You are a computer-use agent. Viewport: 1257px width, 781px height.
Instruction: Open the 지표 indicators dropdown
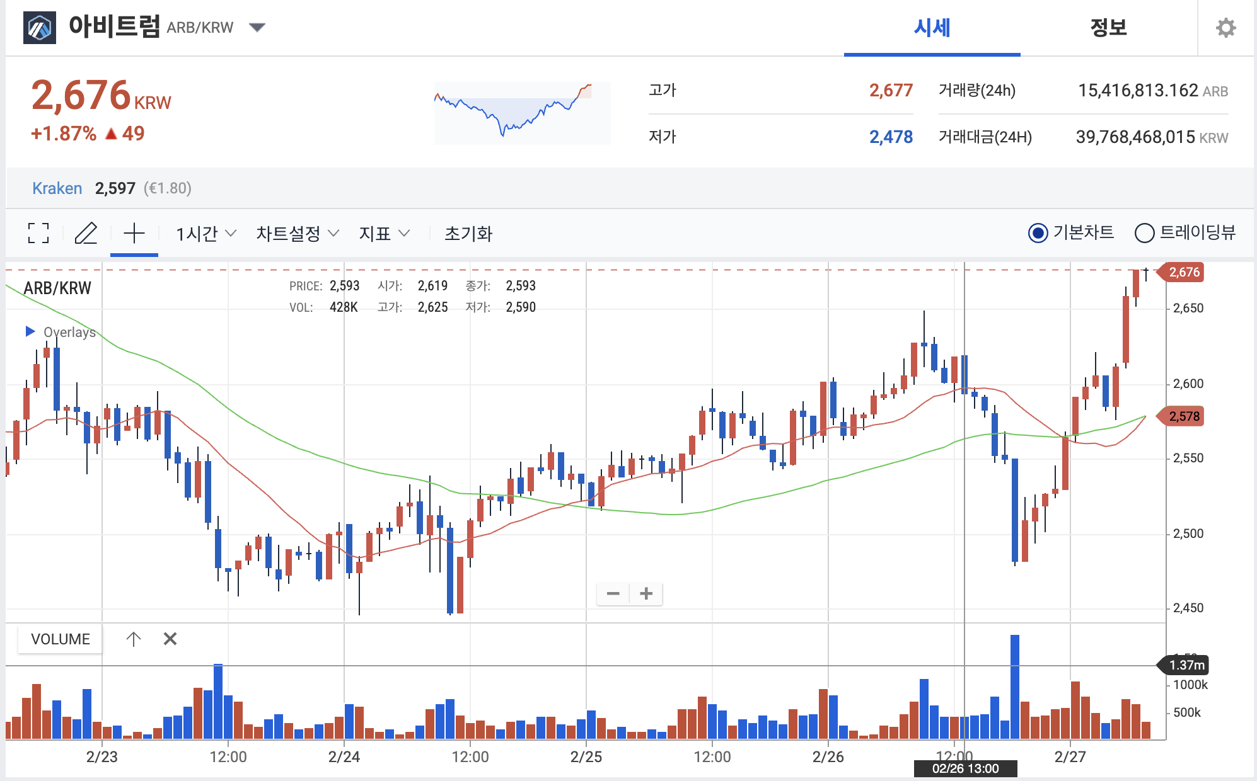pyautogui.click(x=385, y=233)
